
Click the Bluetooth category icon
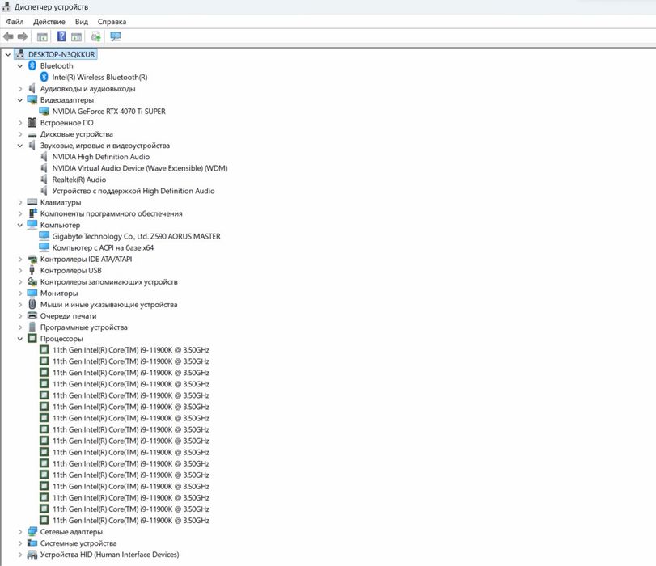tap(32, 65)
